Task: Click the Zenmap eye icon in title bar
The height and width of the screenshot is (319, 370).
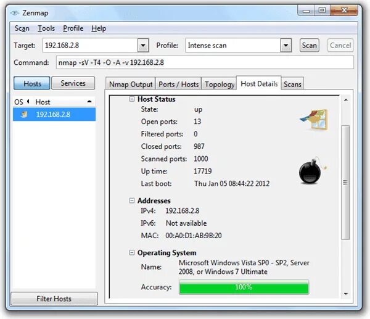Action: 15,13
